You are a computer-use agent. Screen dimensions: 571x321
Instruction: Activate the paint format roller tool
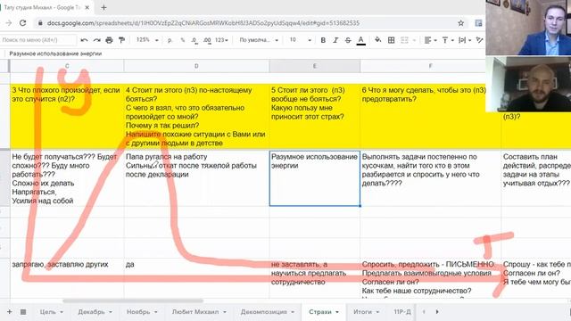click(x=121, y=40)
